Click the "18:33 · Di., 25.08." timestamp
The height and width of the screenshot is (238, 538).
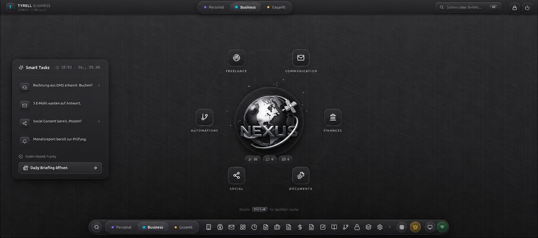pos(81,68)
